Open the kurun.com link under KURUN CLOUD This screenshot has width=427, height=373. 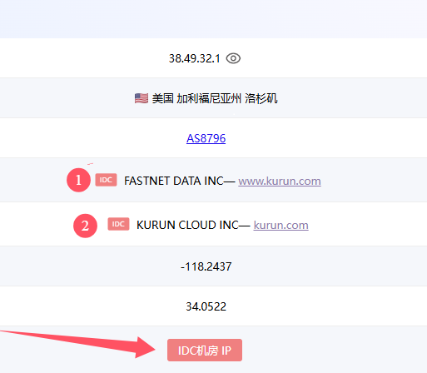(281, 225)
